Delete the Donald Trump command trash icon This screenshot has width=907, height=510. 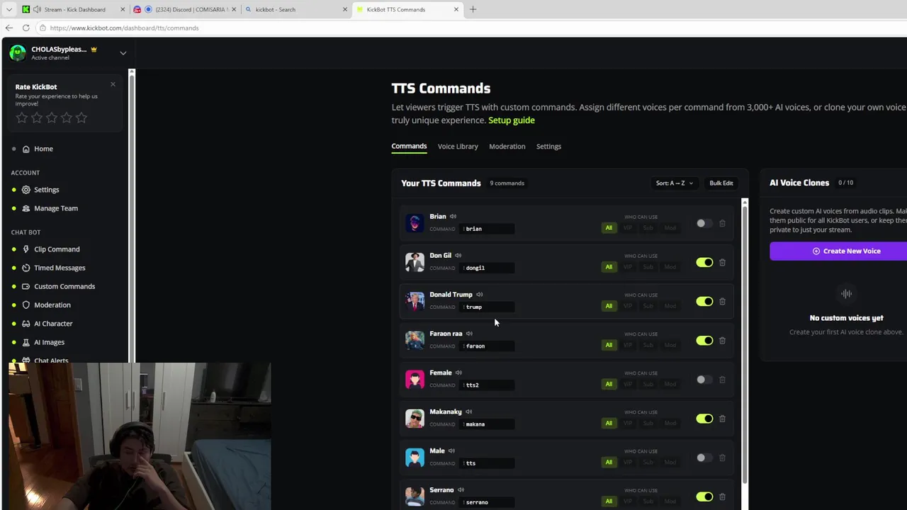722,301
